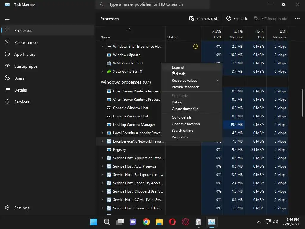Click the search magnifier in Task Manager
This screenshot has width=305, height=229.
point(102,4)
